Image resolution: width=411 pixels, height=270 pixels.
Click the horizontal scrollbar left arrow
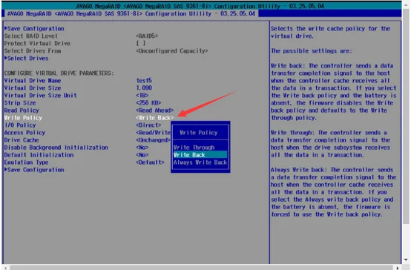pos(5,268)
